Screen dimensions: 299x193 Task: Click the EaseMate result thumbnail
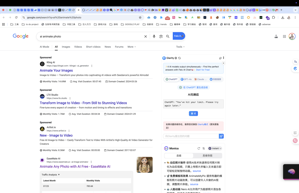(145, 165)
